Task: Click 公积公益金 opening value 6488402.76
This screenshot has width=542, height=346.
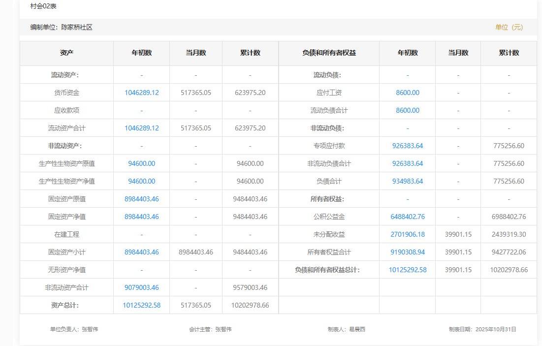Action: pos(407,217)
